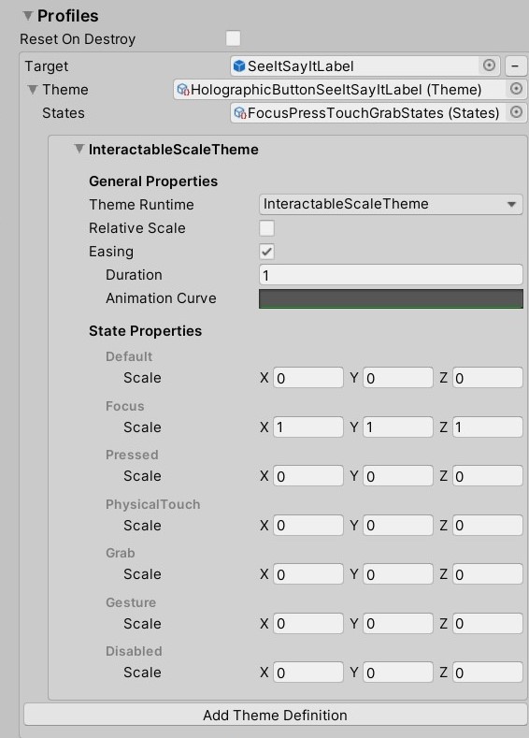Click Gesture Scale Y field
Image resolution: width=529 pixels, height=738 pixels.
tap(398, 623)
